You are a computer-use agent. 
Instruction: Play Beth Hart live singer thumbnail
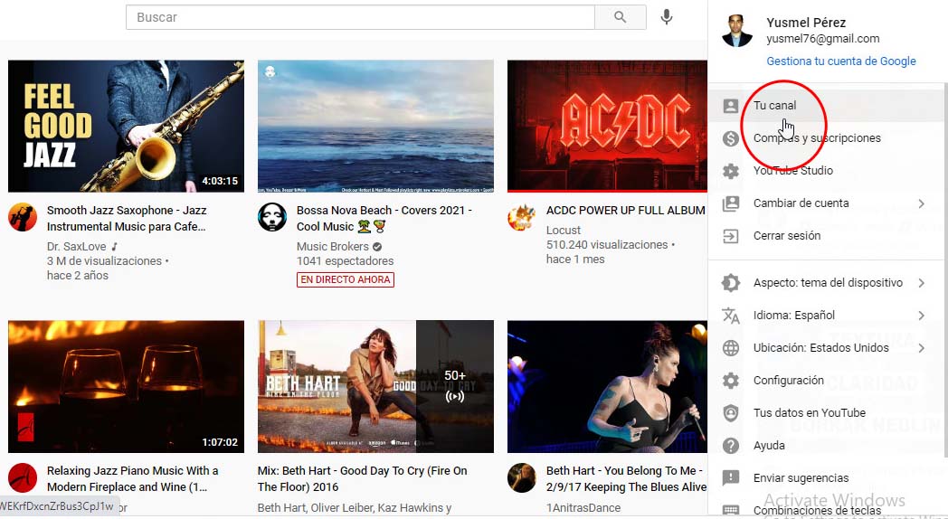click(607, 387)
